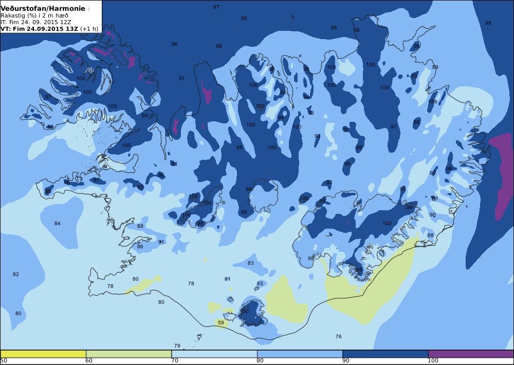Click the large purple area off the east coast
This screenshot has width=514, height=365.
pos(503,177)
